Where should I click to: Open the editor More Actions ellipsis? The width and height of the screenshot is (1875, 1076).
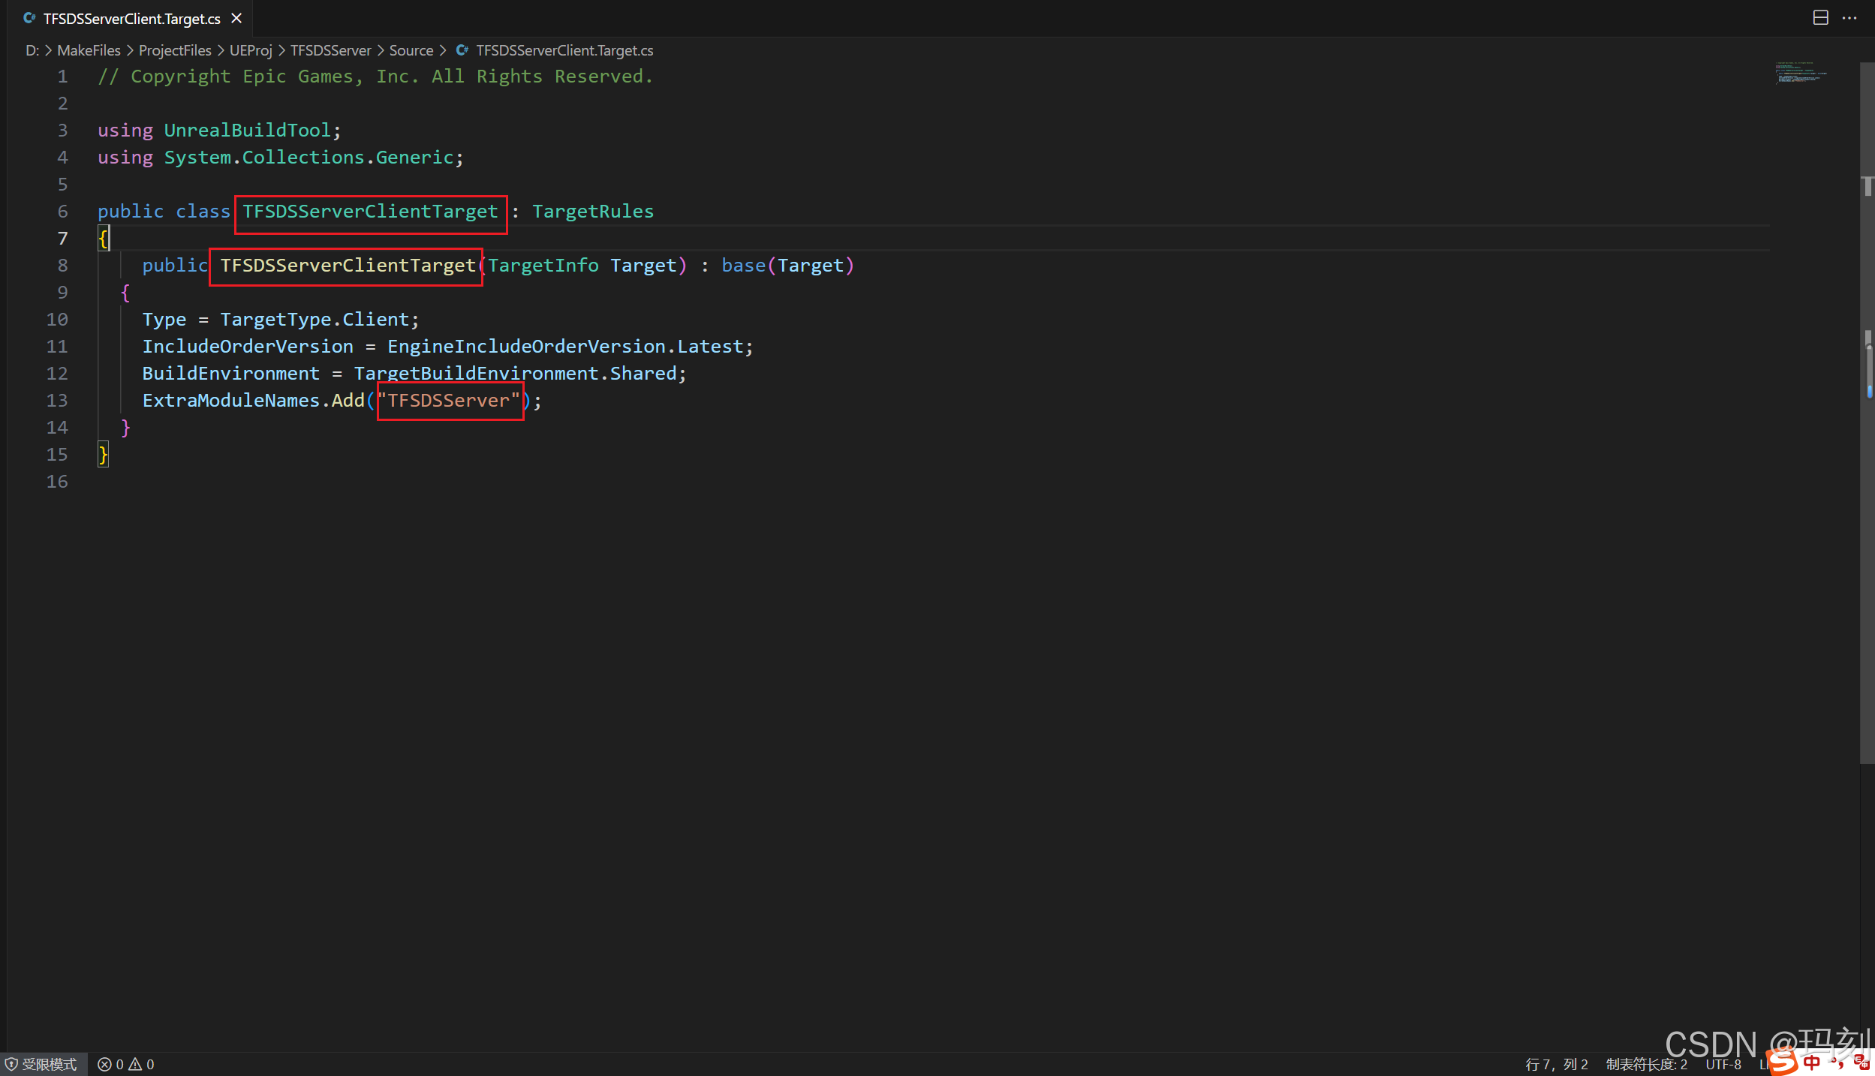tap(1849, 18)
